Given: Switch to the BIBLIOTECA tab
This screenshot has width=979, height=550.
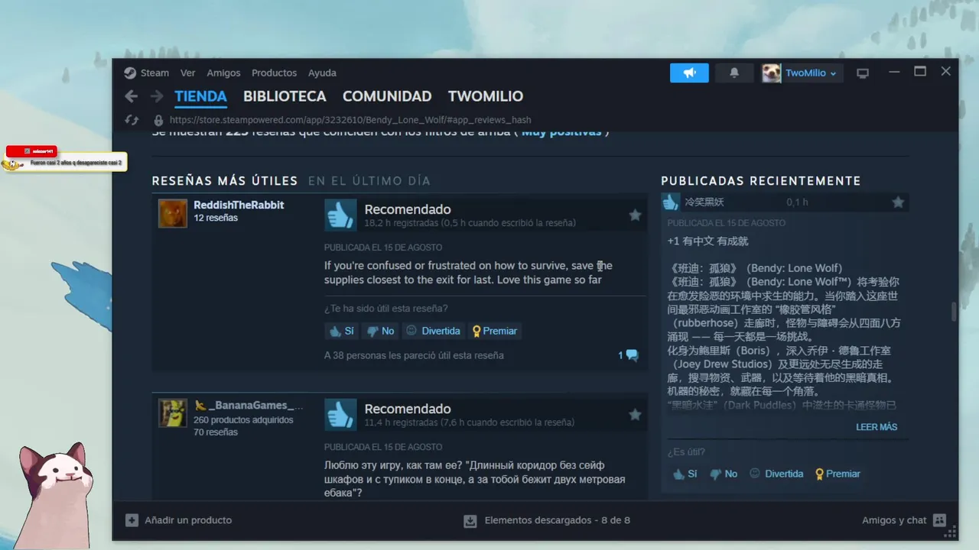Looking at the screenshot, I should pos(285,96).
